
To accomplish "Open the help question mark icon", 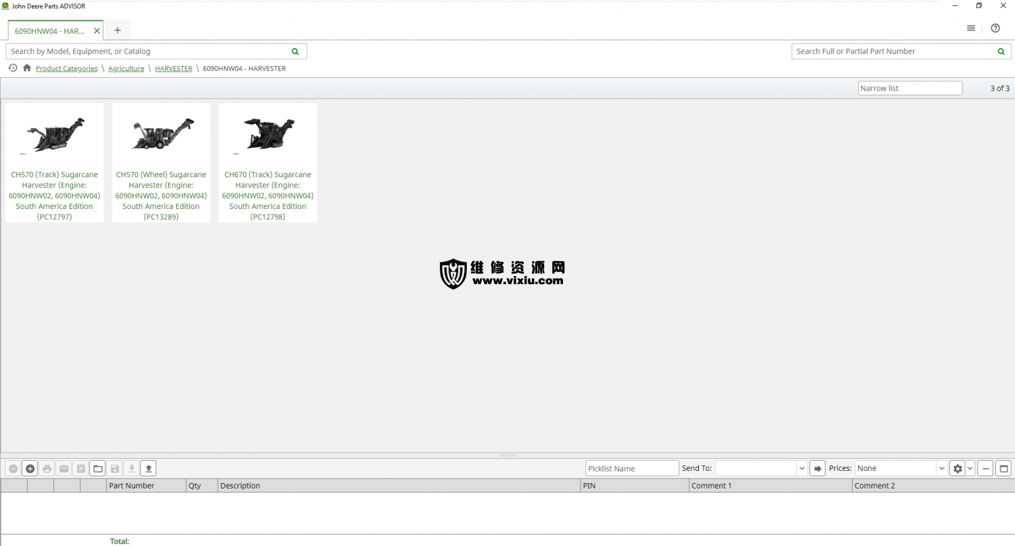I will [x=995, y=28].
